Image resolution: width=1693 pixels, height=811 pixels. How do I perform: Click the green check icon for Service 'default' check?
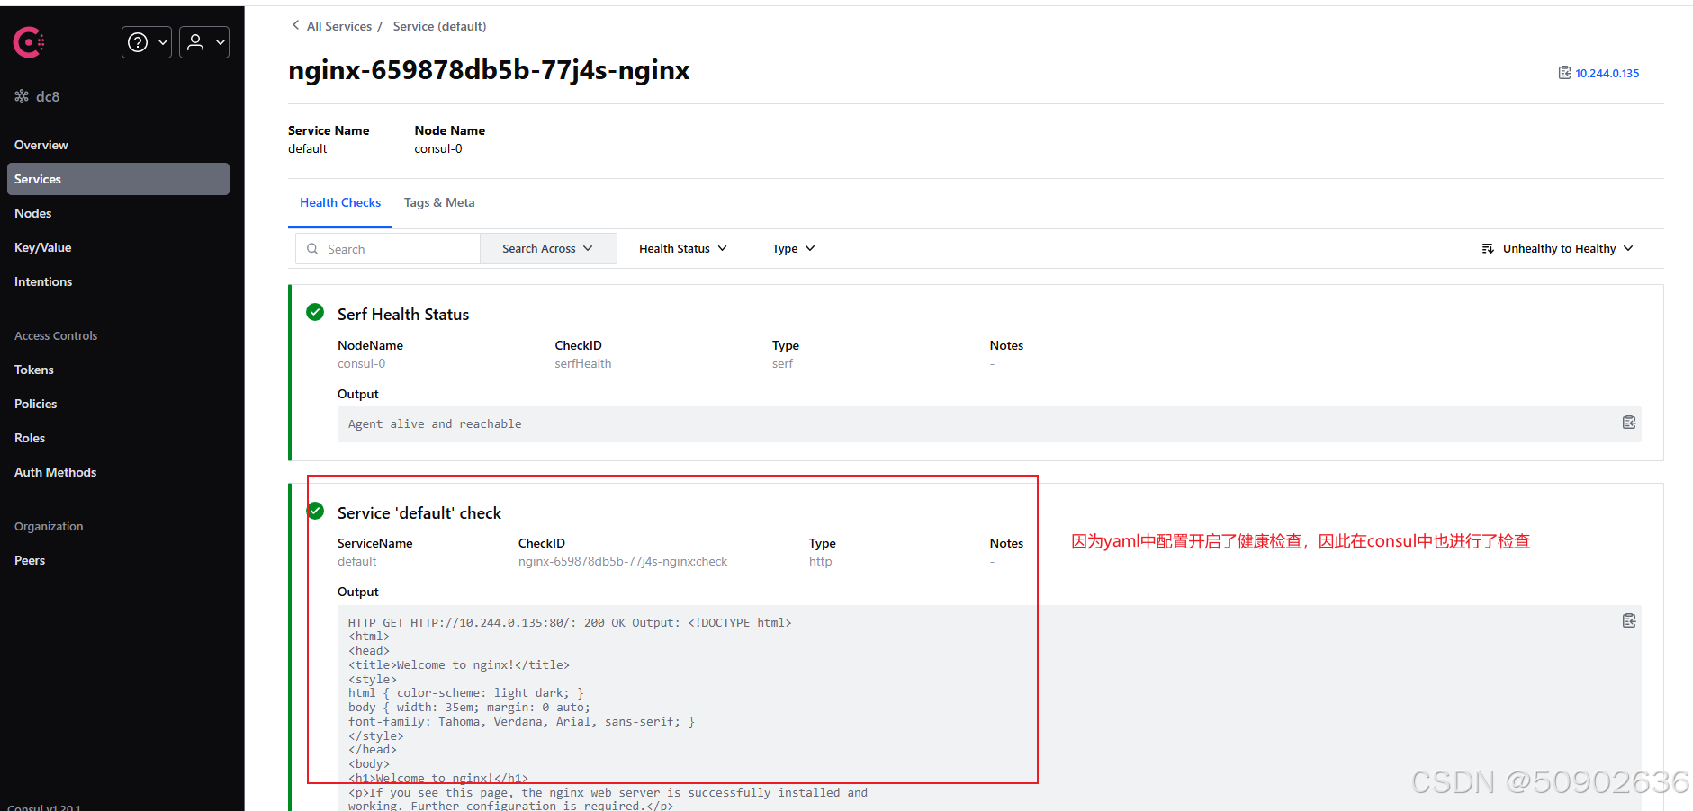point(314,510)
